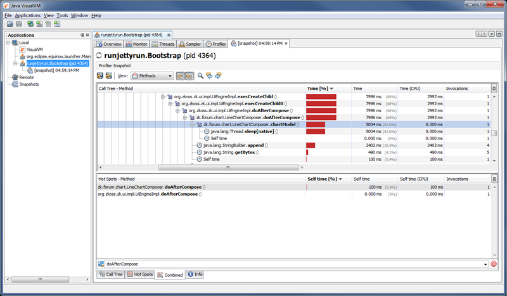
Task: Click the Find Next arrow icon
Action: 218,75
